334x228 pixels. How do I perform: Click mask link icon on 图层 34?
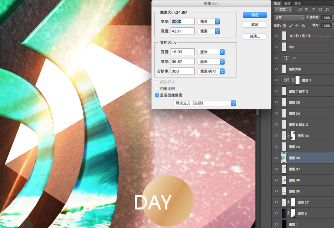288,136
